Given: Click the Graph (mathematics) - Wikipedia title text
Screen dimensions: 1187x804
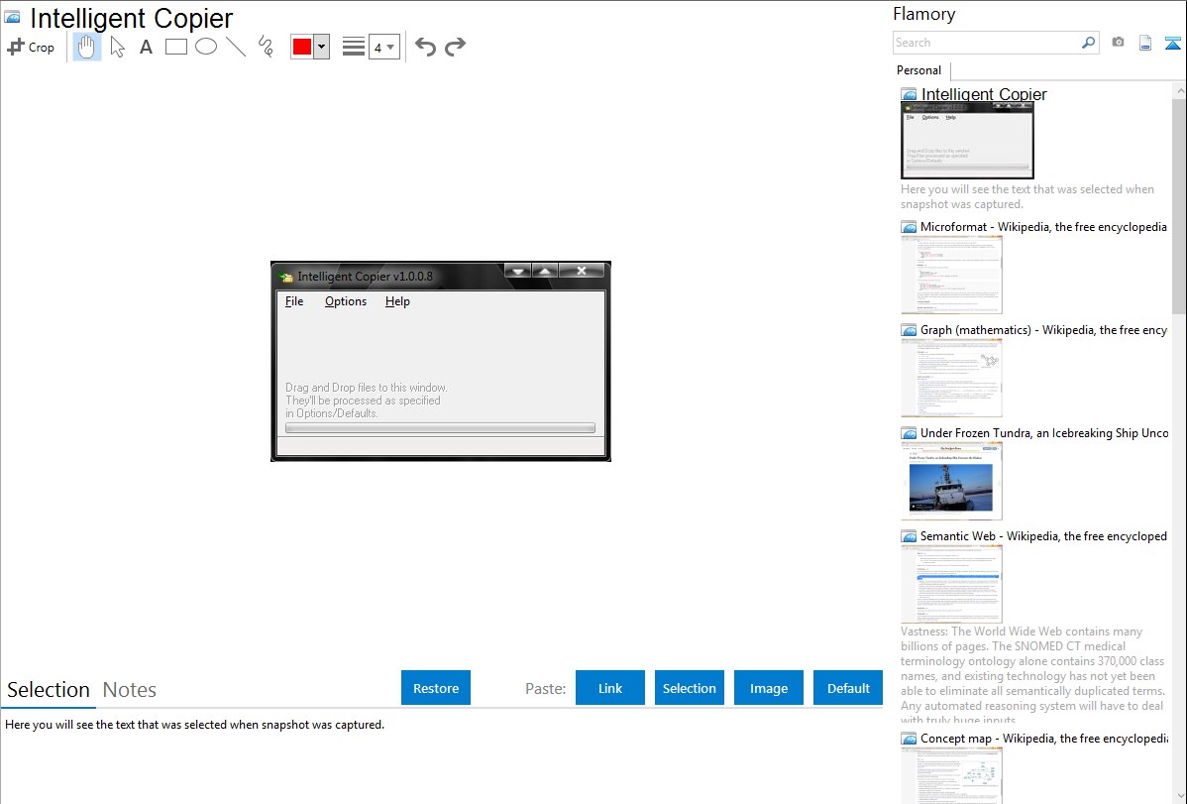Looking at the screenshot, I should 1043,330.
